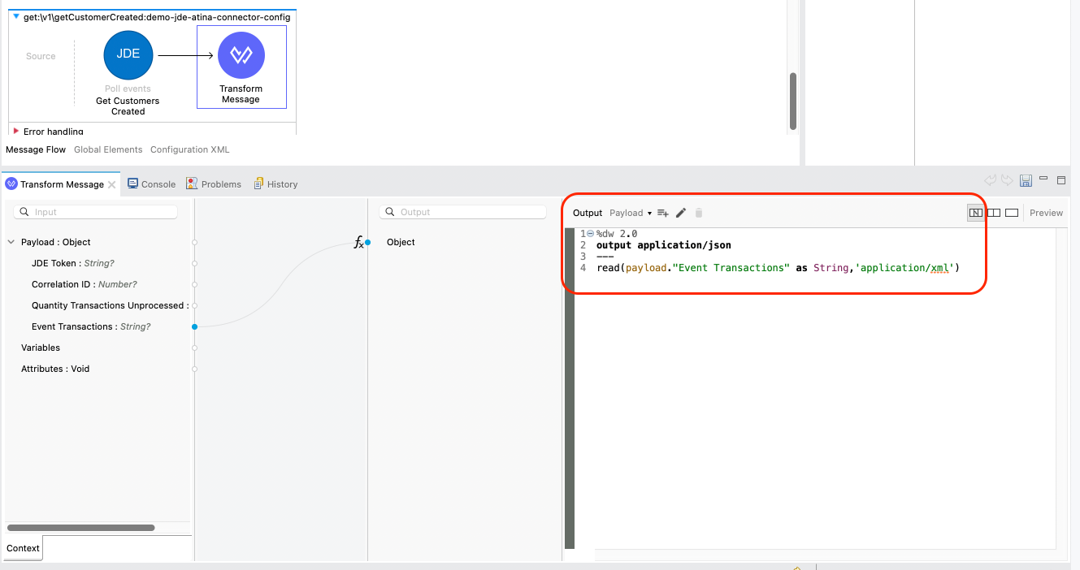
Task: Toggle the source-only view layout
Action: [1012, 213]
